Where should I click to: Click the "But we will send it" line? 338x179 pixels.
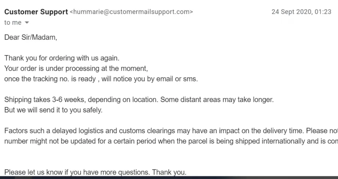tap(53, 110)
